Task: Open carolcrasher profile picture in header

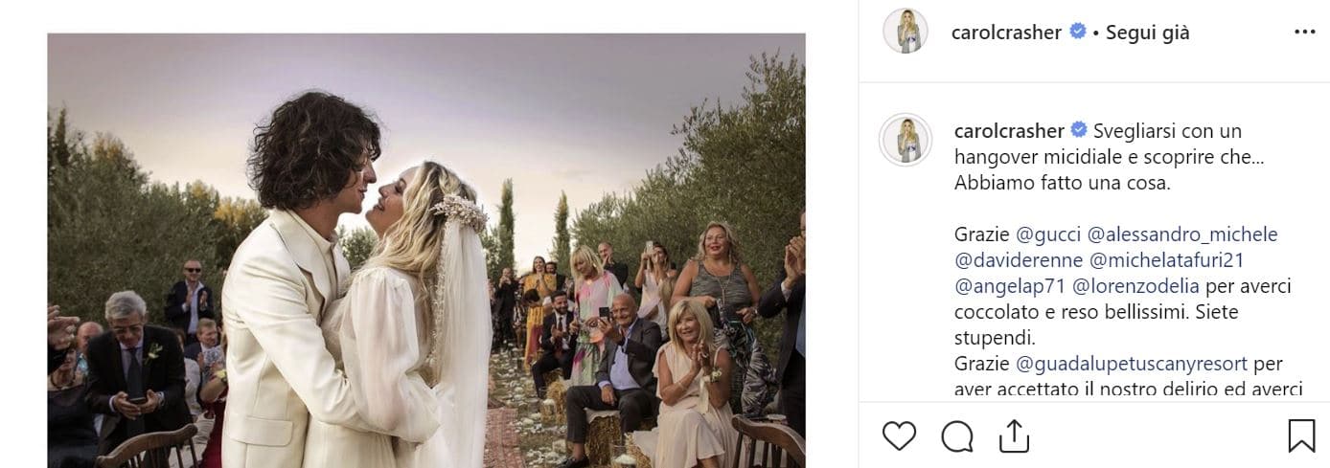Action: click(906, 32)
